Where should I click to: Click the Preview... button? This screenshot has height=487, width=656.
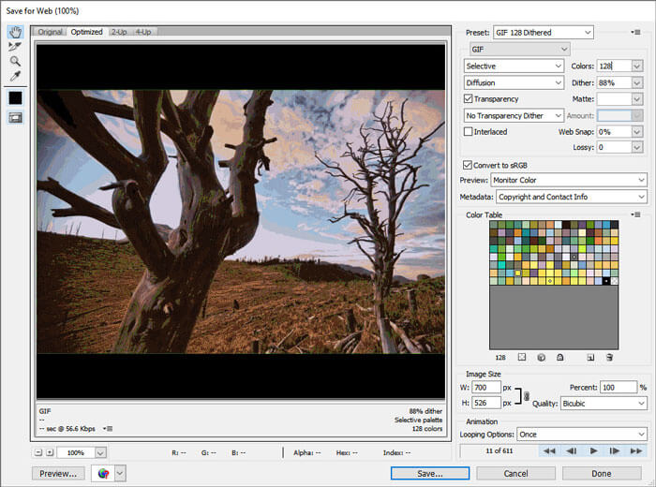click(x=58, y=473)
